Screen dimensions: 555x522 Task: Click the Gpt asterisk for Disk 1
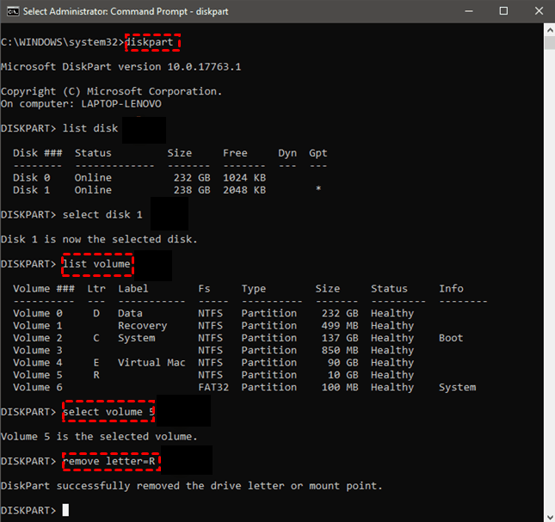click(318, 188)
